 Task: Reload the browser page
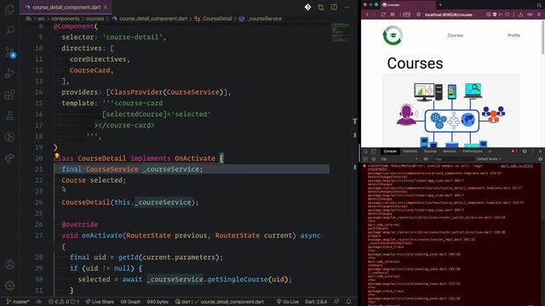[x=383, y=14]
